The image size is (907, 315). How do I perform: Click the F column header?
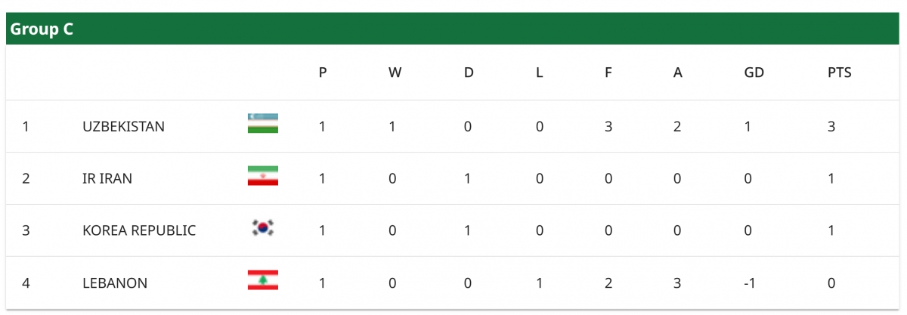point(608,73)
